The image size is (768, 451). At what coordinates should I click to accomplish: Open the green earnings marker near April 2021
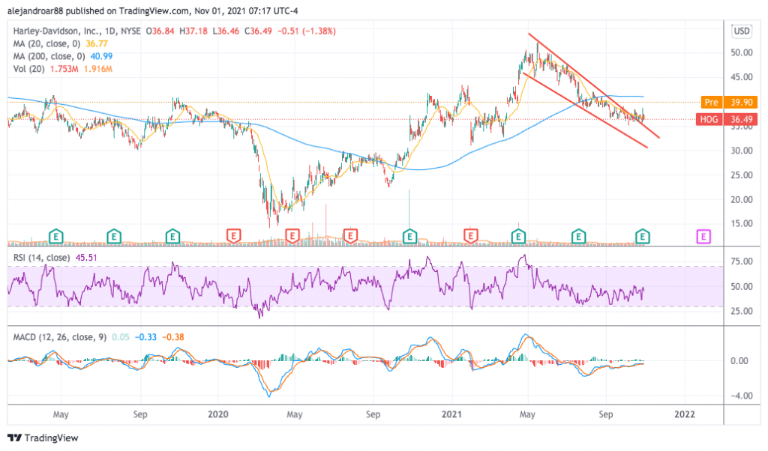tap(518, 237)
